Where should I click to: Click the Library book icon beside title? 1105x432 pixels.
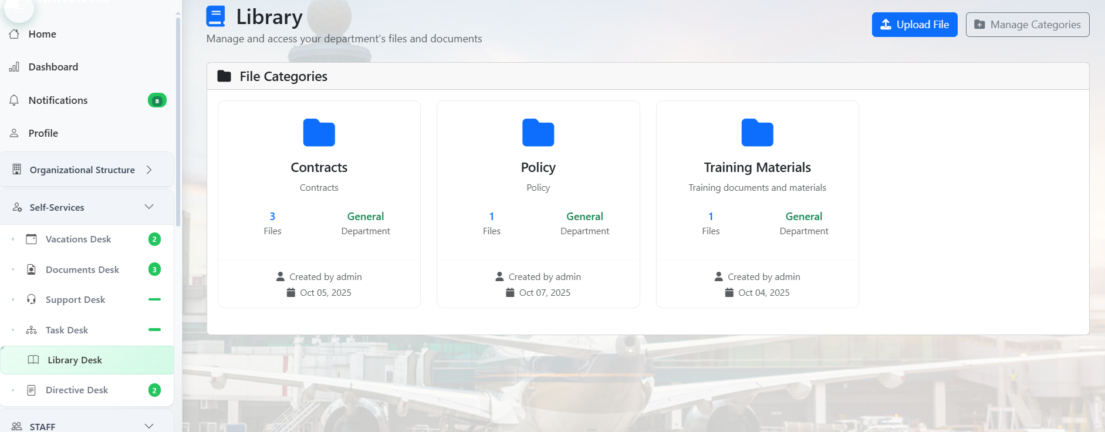coord(216,16)
